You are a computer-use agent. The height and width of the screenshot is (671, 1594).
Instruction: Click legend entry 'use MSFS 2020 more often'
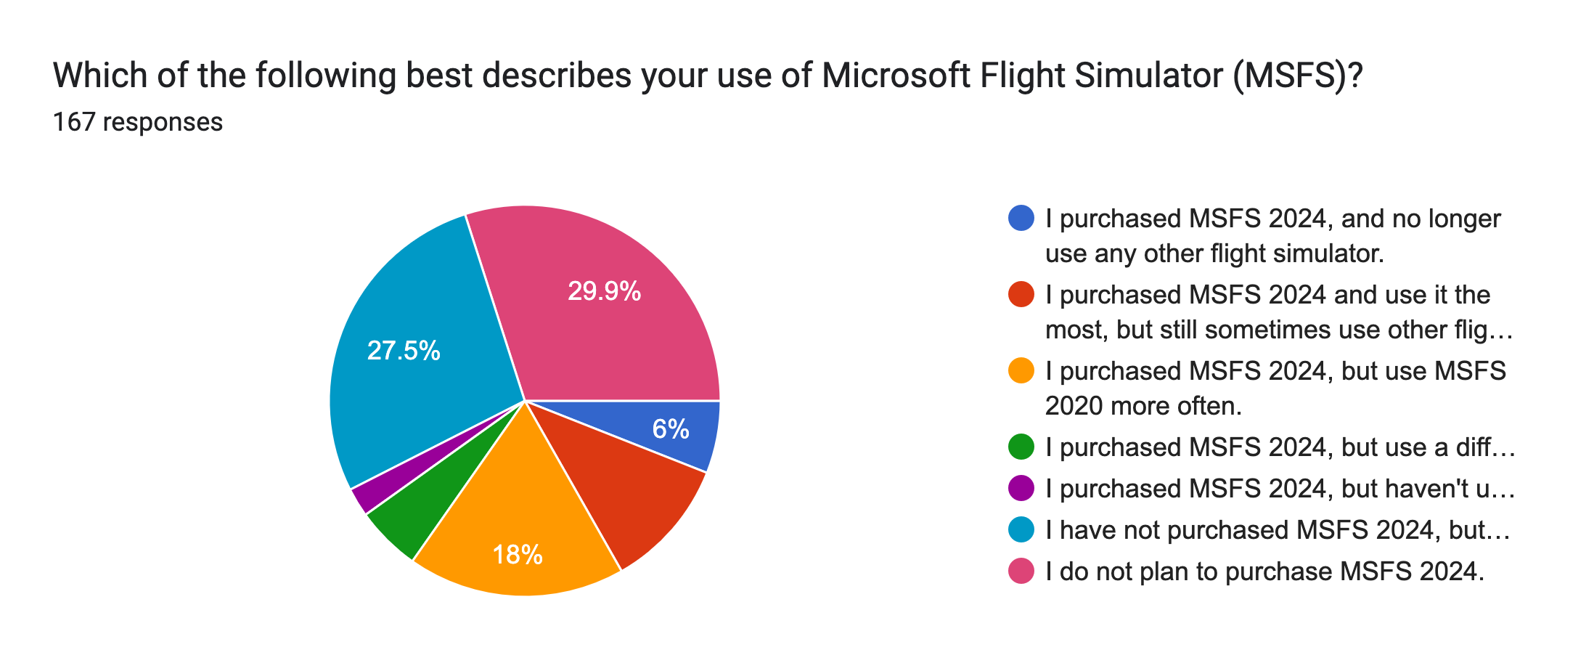point(1275,389)
